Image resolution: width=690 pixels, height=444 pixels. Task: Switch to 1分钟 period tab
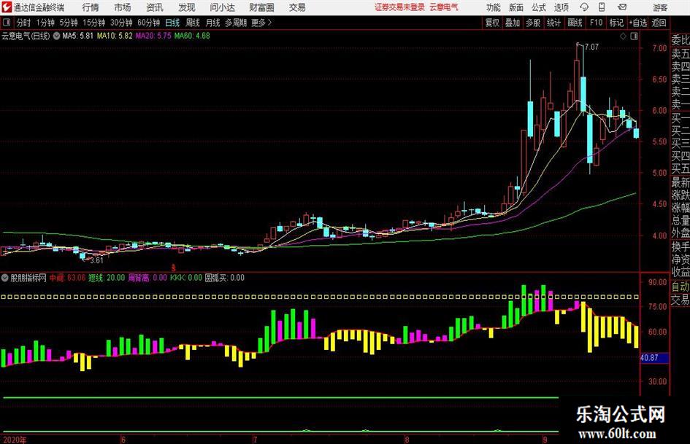45,23
